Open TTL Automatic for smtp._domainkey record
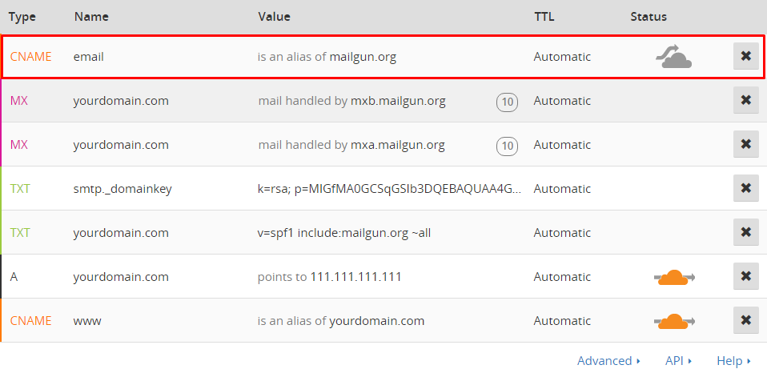This screenshot has width=767, height=377. coord(562,189)
